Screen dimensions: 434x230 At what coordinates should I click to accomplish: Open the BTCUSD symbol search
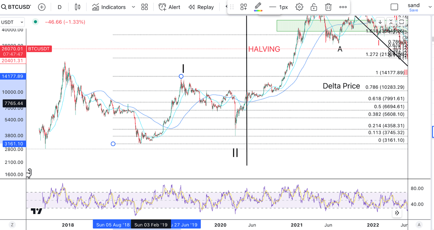coord(16,7)
